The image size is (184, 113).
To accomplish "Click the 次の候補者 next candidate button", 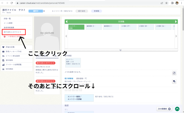I will (164, 109).
